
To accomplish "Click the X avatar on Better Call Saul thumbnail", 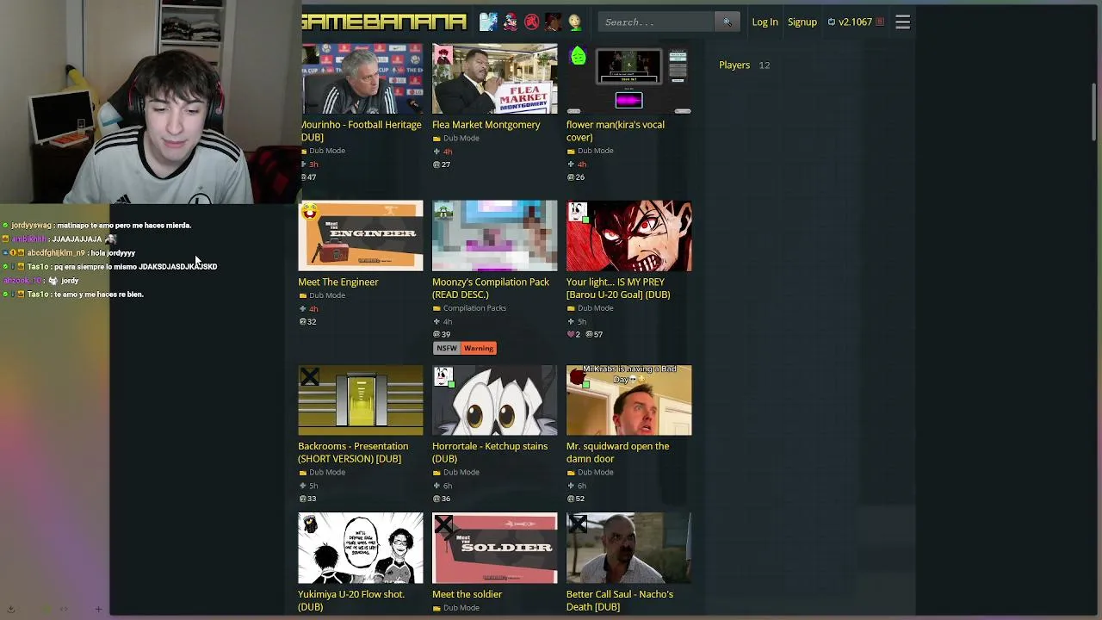I will 578,524.
